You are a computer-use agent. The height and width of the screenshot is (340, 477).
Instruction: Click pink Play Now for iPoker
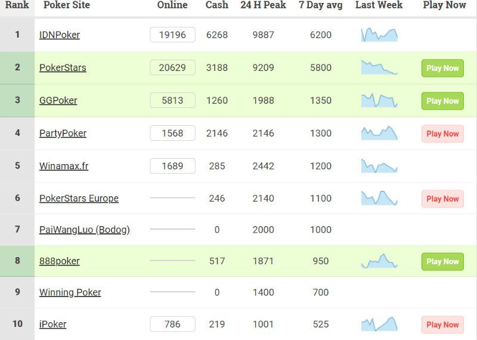442,324
